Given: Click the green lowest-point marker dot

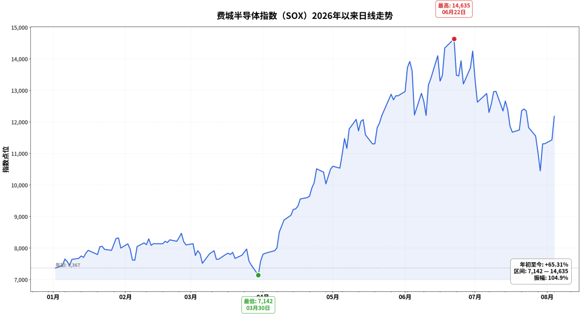Looking at the screenshot, I should click(258, 275).
